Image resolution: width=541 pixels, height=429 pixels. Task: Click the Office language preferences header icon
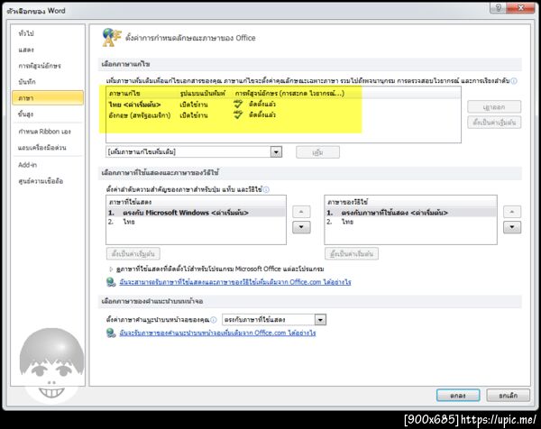(112, 37)
